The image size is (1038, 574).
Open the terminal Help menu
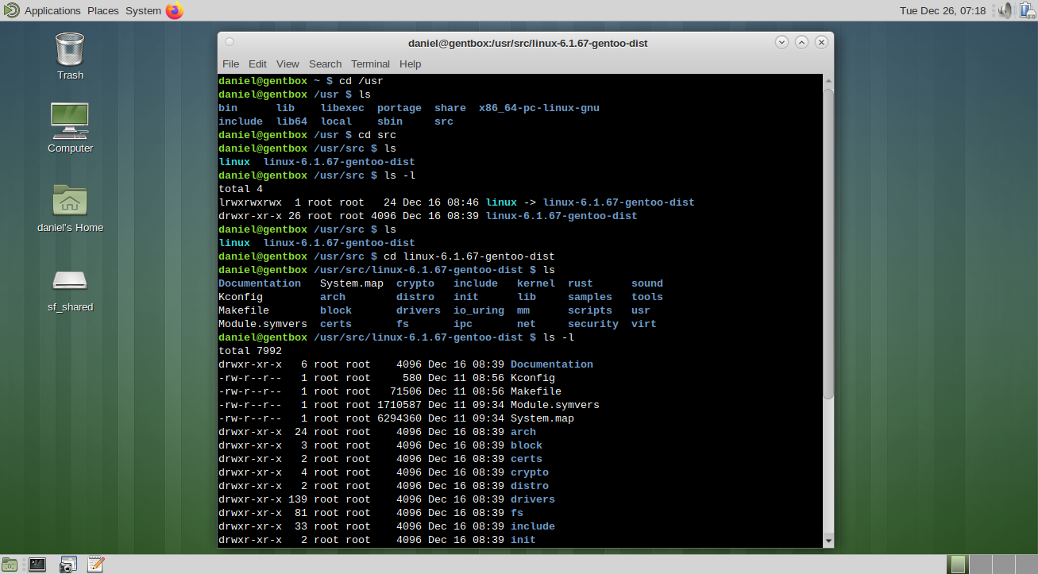point(410,64)
